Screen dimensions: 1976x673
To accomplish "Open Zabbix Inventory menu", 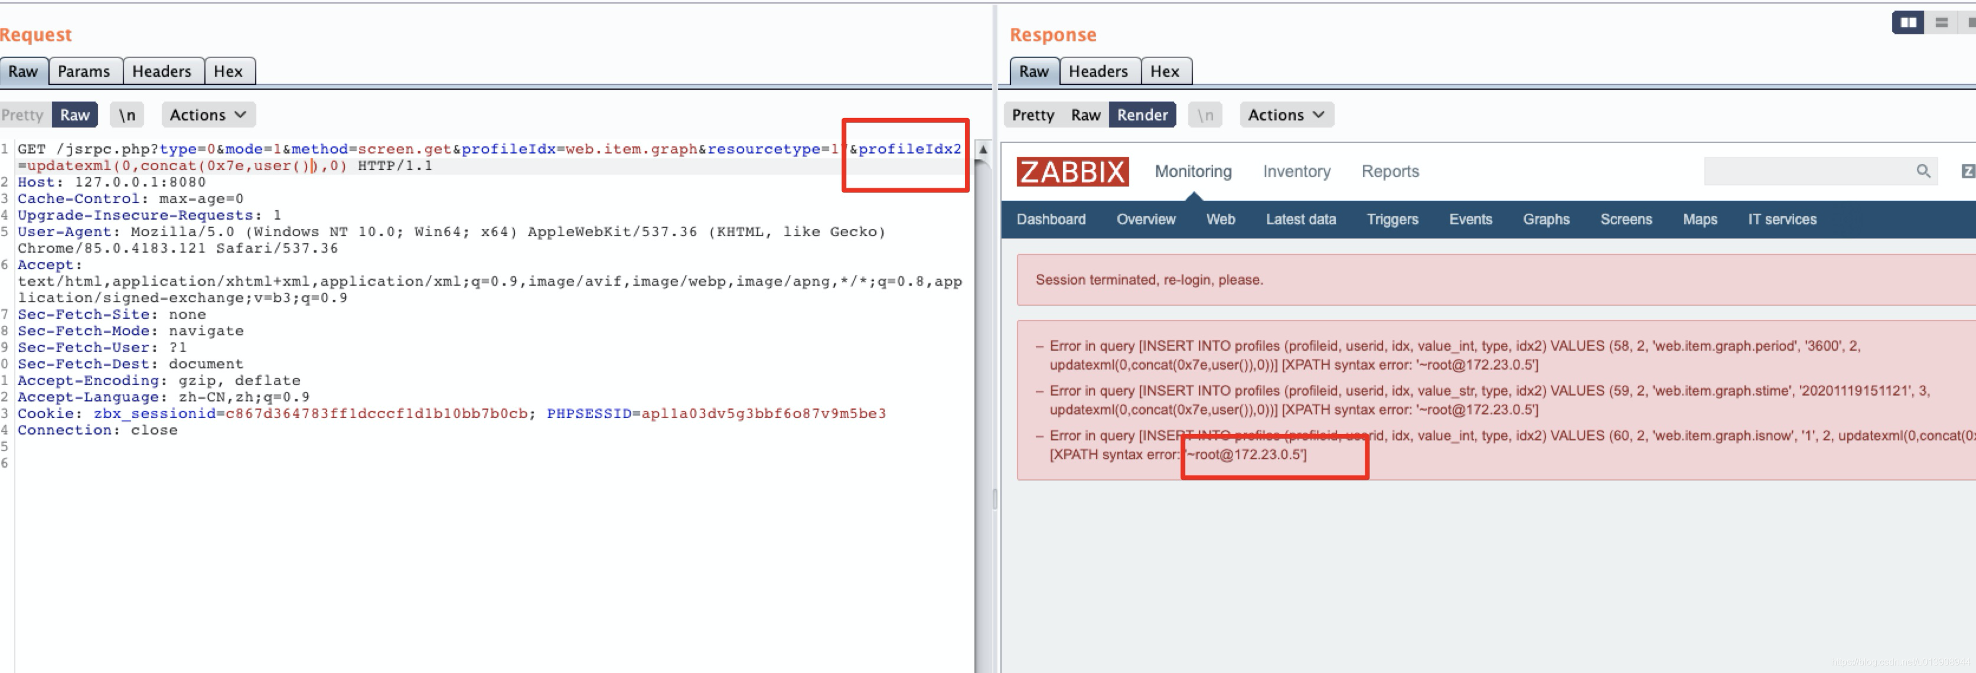I will 1296,171.
